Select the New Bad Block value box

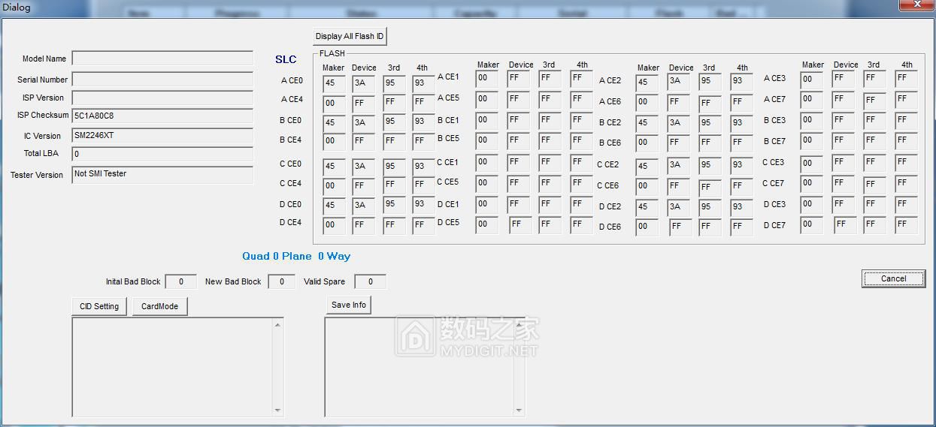click(x=281, y=282)
